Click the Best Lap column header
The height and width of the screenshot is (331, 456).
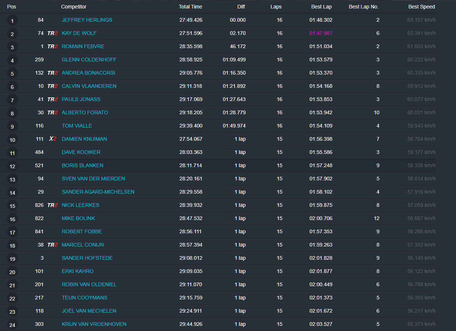click(321, 7)
